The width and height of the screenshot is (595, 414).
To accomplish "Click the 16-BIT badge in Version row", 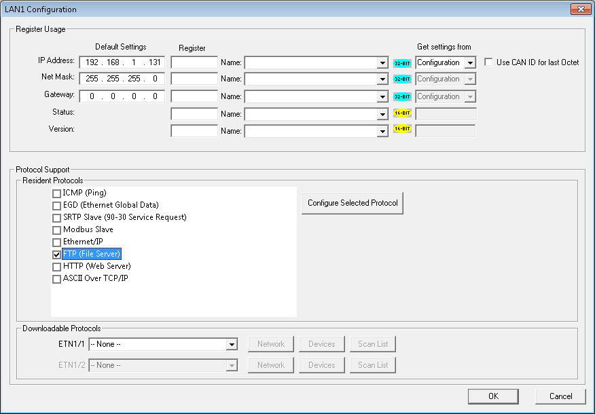I will point(402,129).
